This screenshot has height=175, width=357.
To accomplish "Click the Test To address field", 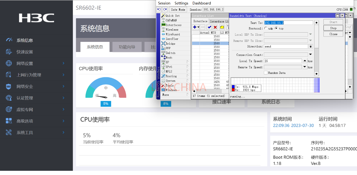I will pos(288,22).
